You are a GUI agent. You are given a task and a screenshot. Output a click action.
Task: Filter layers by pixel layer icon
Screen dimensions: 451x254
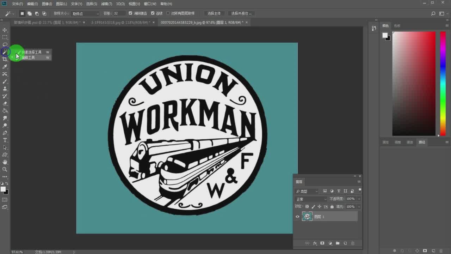[325, 191]
